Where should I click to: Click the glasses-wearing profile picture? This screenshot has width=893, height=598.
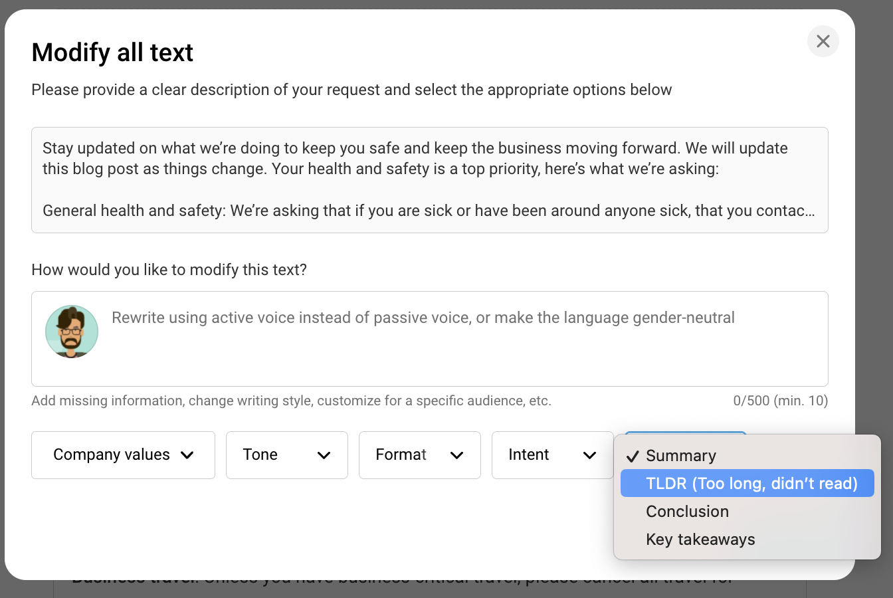tap(72, 332)
